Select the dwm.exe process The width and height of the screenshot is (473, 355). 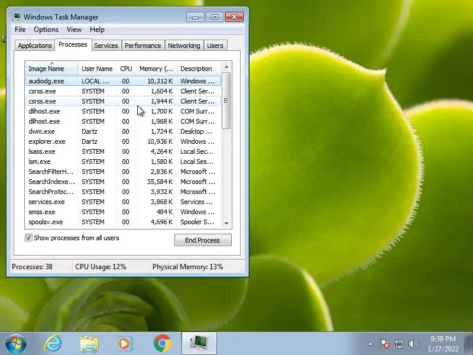coord(124,131)
